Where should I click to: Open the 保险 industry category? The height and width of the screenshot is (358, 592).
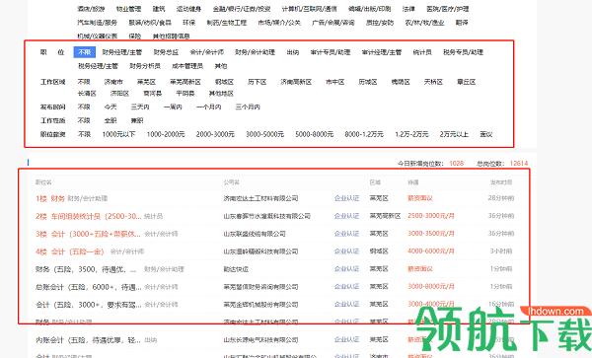pyautogui.click(x=135, y=36)
